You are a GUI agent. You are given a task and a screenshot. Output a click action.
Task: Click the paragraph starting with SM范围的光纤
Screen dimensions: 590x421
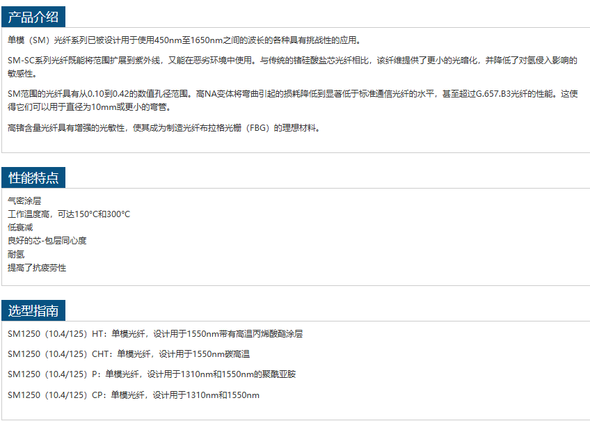tap(292, 100)
